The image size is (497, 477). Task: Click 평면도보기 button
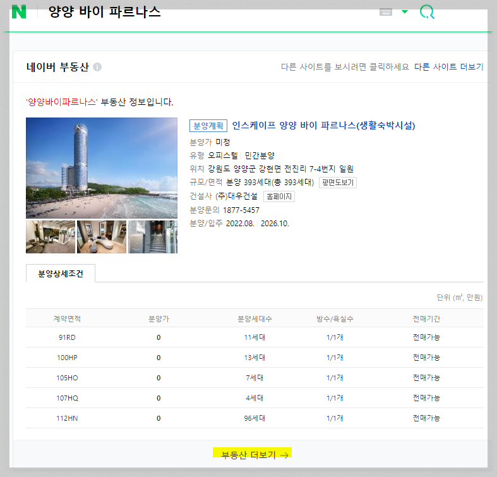[338, 183]
